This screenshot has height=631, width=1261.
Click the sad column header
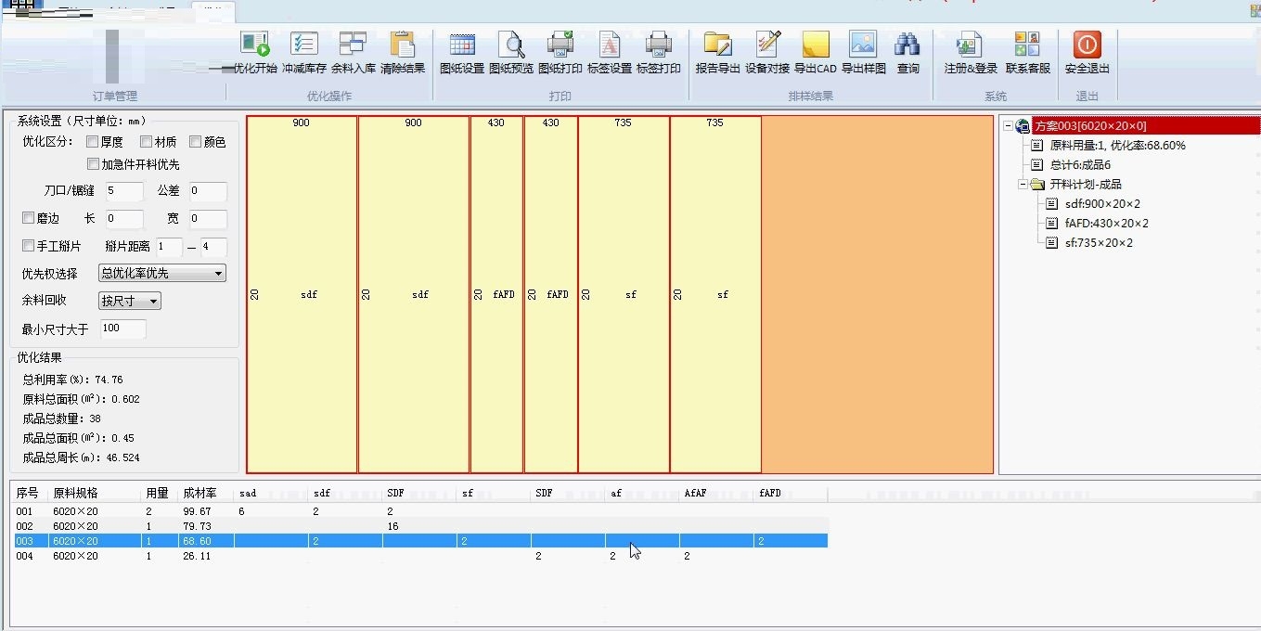click(x=271, y=493)
